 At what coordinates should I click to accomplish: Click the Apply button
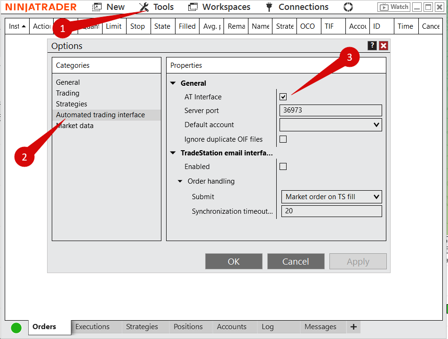coord(358,261)
